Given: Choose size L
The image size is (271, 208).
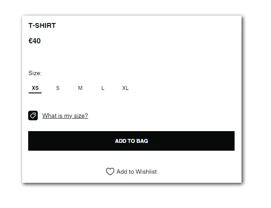Looking at the screenshot, I should 103,88.
